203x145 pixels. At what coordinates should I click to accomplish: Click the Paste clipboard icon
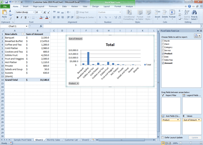pos(4,12)
